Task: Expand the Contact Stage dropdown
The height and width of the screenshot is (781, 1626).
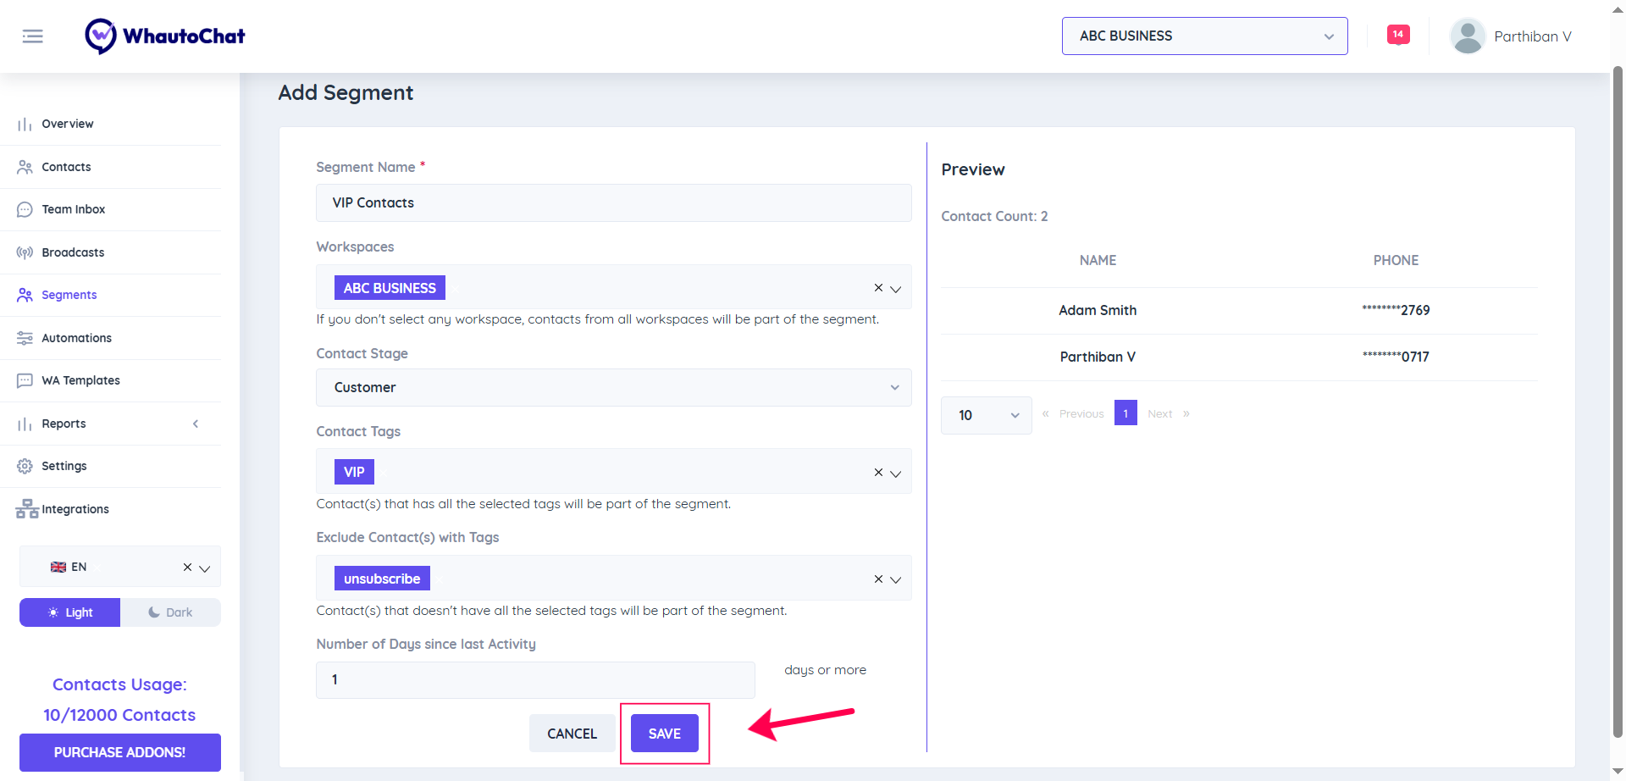Action: pos(613,388)
